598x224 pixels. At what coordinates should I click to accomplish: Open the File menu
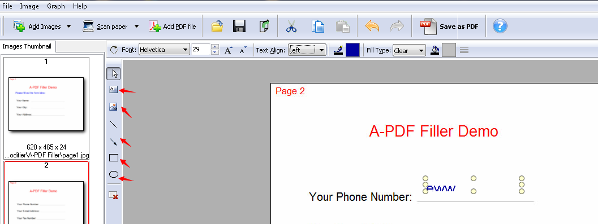pyautogui.click(x=7, y=6)
